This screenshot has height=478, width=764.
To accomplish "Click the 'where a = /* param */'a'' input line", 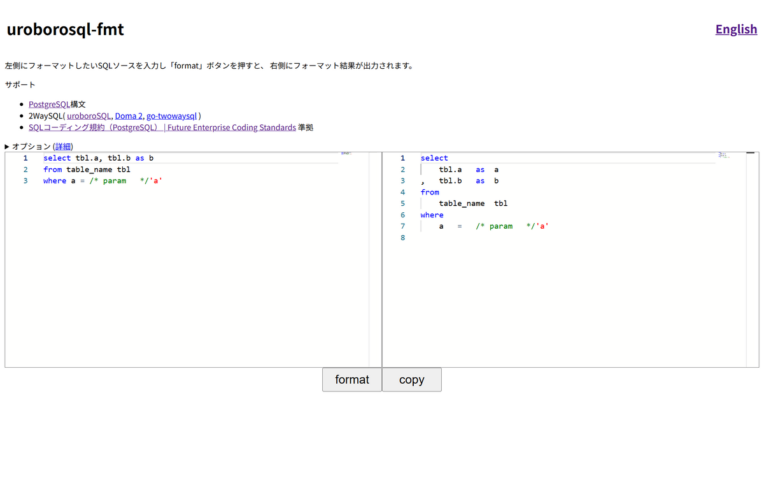I will (x=103, y=181).
